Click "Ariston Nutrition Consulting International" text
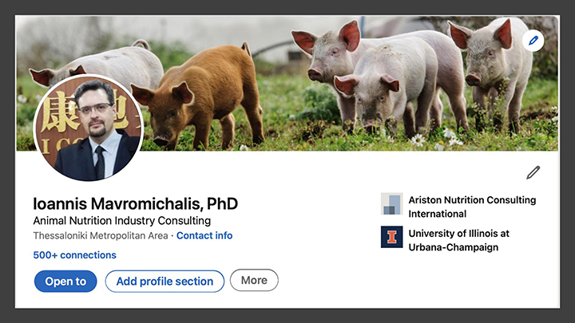Screen dimensions: 575x323 [471, 207]
